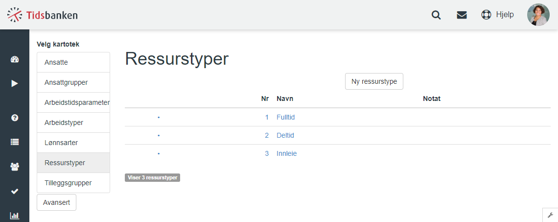Open the question mark sidebar icon
558x222 pixels.
click(x=15, y=118)
